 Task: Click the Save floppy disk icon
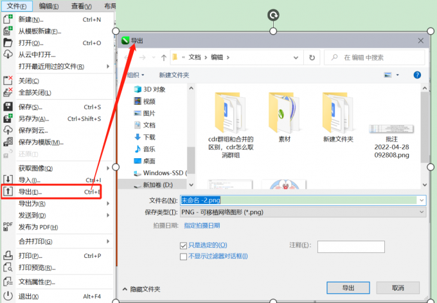tap(8, 107)
